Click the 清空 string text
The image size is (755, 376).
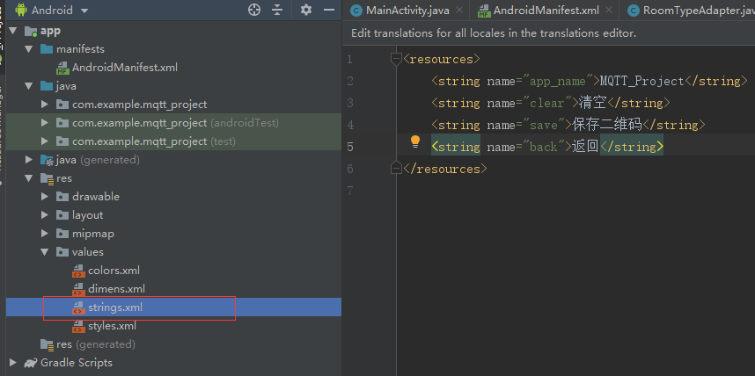click(593, 103)
